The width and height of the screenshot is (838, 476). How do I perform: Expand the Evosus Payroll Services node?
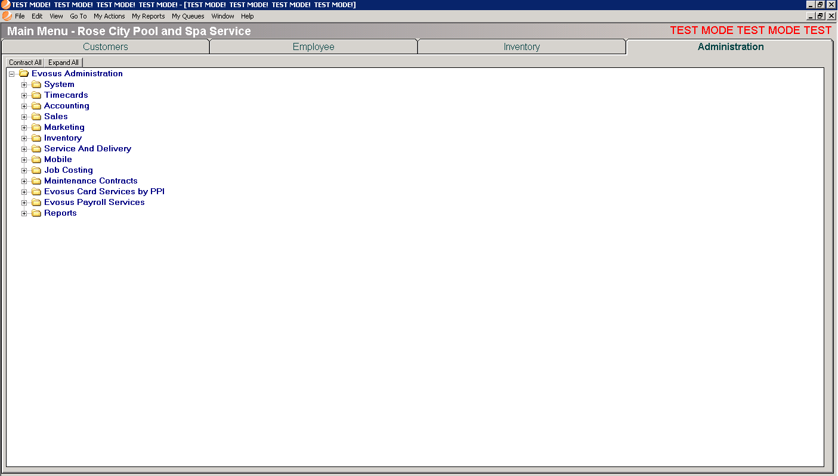tap(24, 203)
